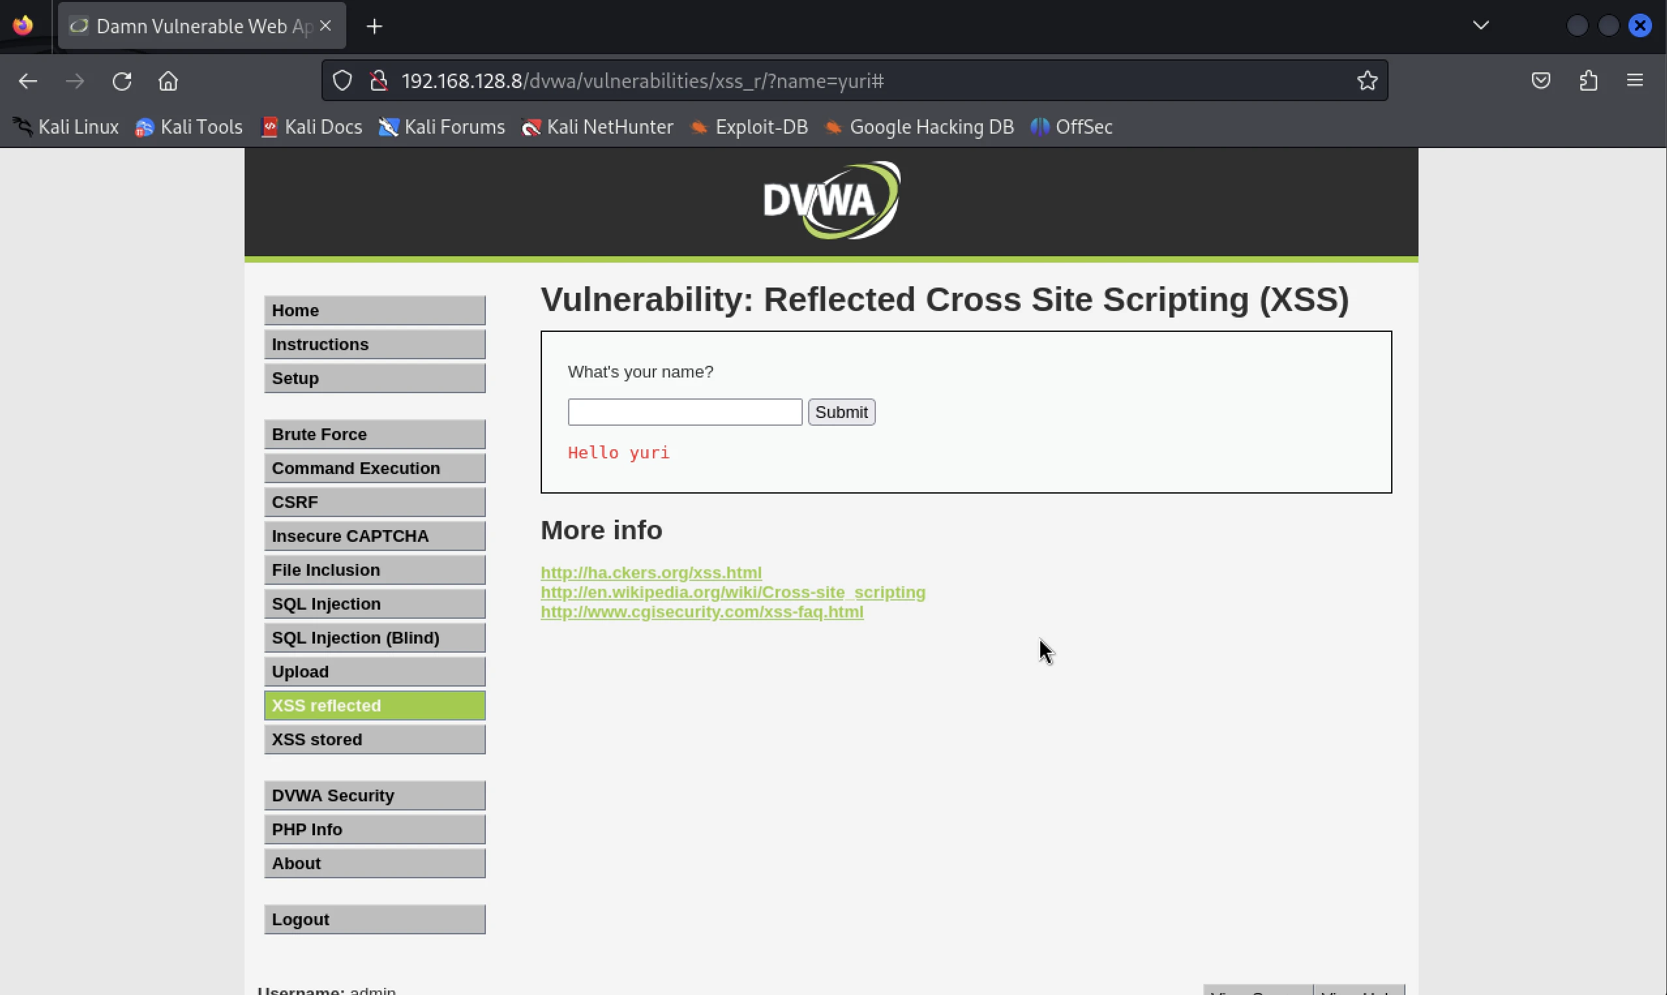
Task: Open the About menu item
Action: [x=375, y=863]
